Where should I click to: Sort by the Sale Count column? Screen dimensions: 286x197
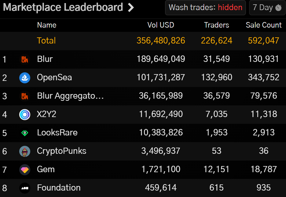264,25
